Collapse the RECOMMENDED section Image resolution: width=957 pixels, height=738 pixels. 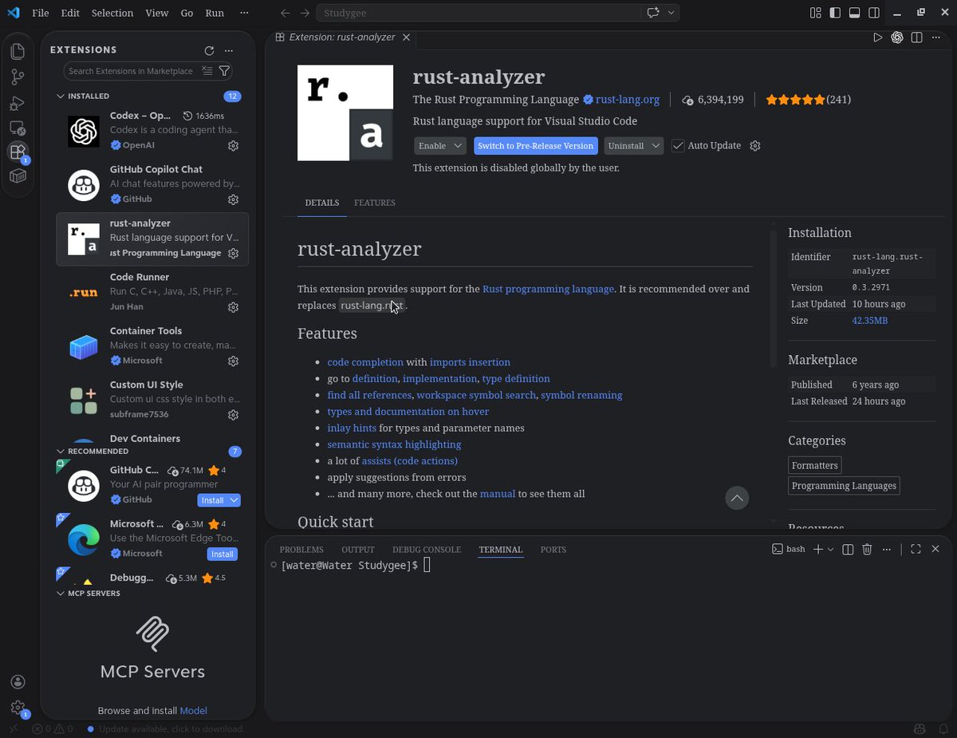click(60, 451)
